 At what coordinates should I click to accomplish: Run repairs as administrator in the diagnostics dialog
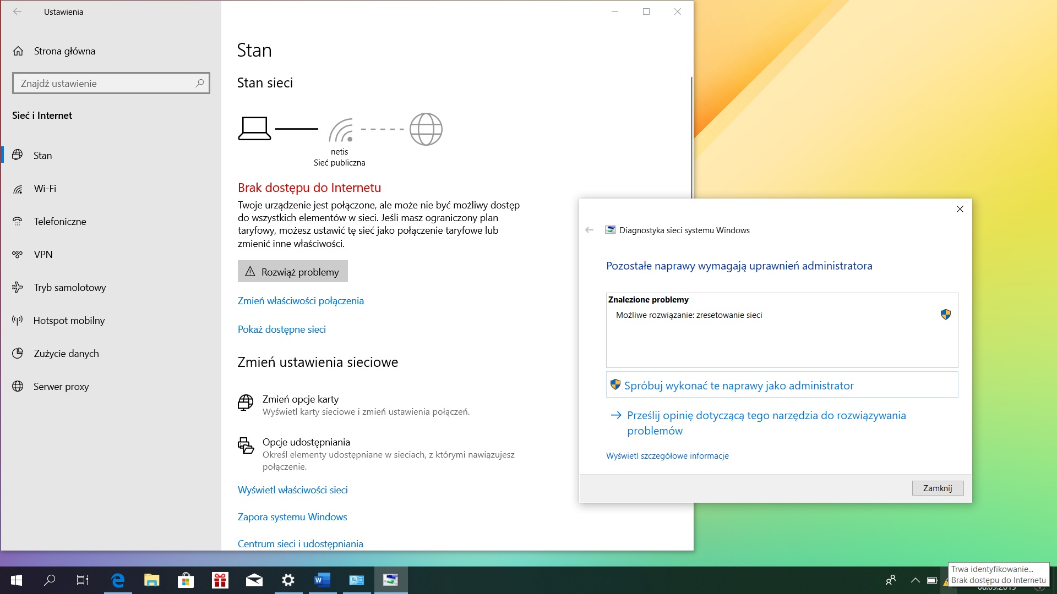point(738,386)
